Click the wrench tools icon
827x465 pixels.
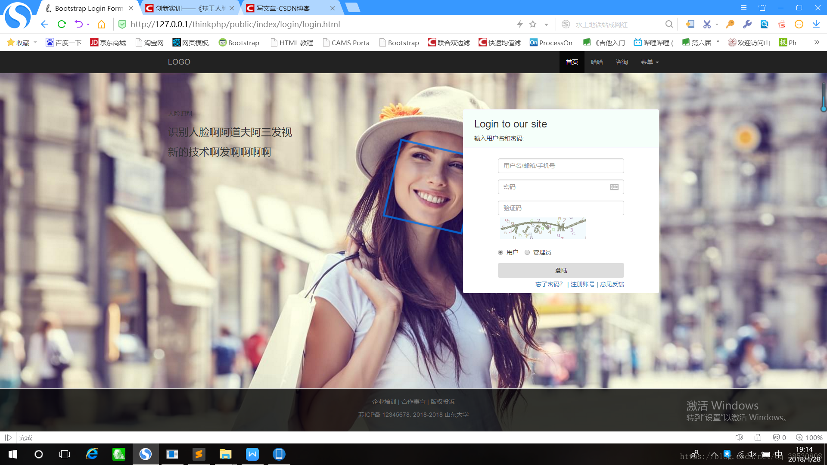pos(747,24)
